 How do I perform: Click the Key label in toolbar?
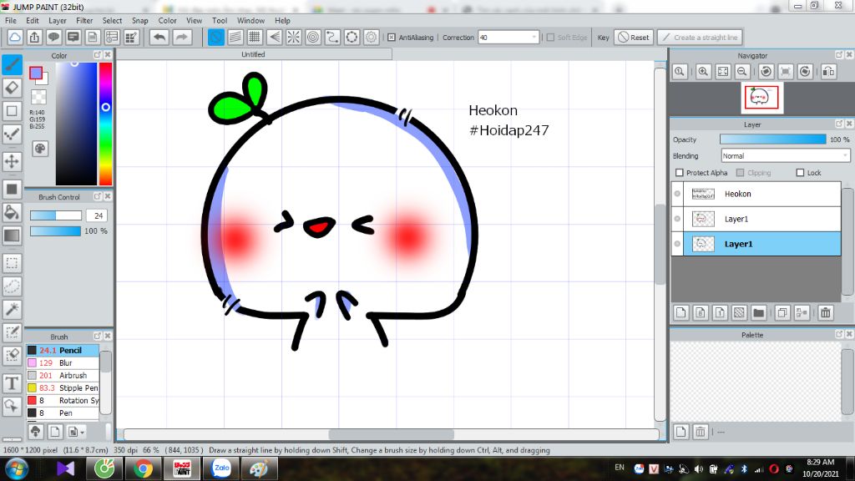point(603,37)
